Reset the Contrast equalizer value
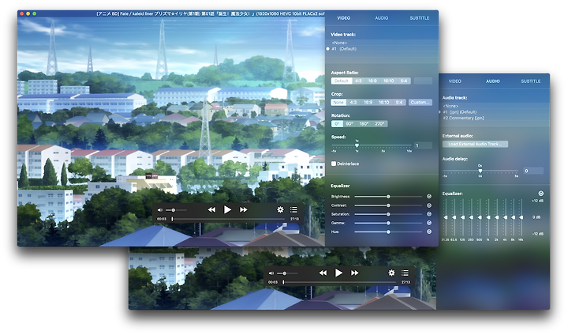This screenshot has height=335, width=568. [x=429, y=205]
